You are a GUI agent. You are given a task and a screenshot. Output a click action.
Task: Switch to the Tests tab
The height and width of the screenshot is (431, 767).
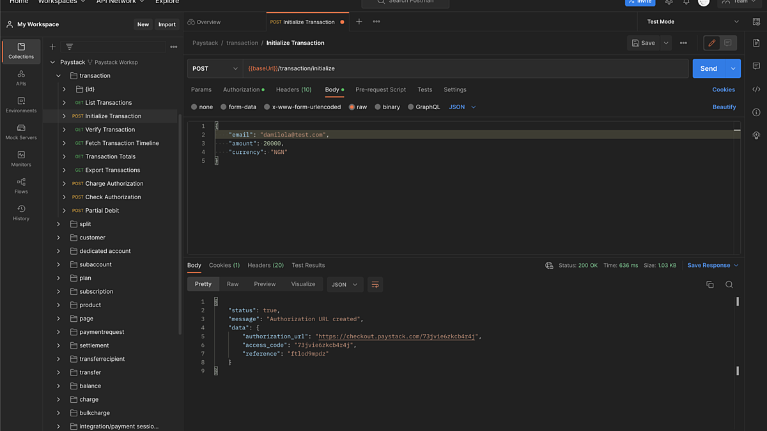pos(424,89)
